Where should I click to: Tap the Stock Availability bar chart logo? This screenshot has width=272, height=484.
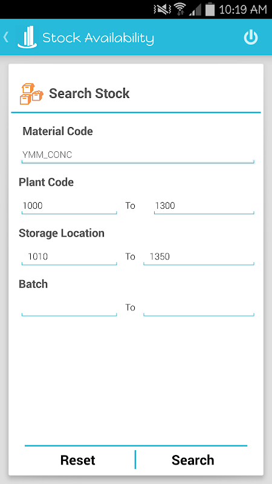pyautogui.click(x=28, y=37)
